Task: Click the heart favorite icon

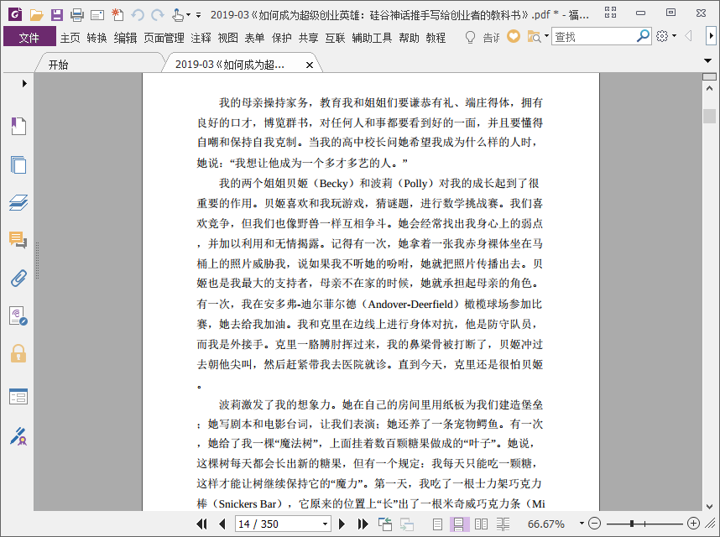Action: [514, 36]
